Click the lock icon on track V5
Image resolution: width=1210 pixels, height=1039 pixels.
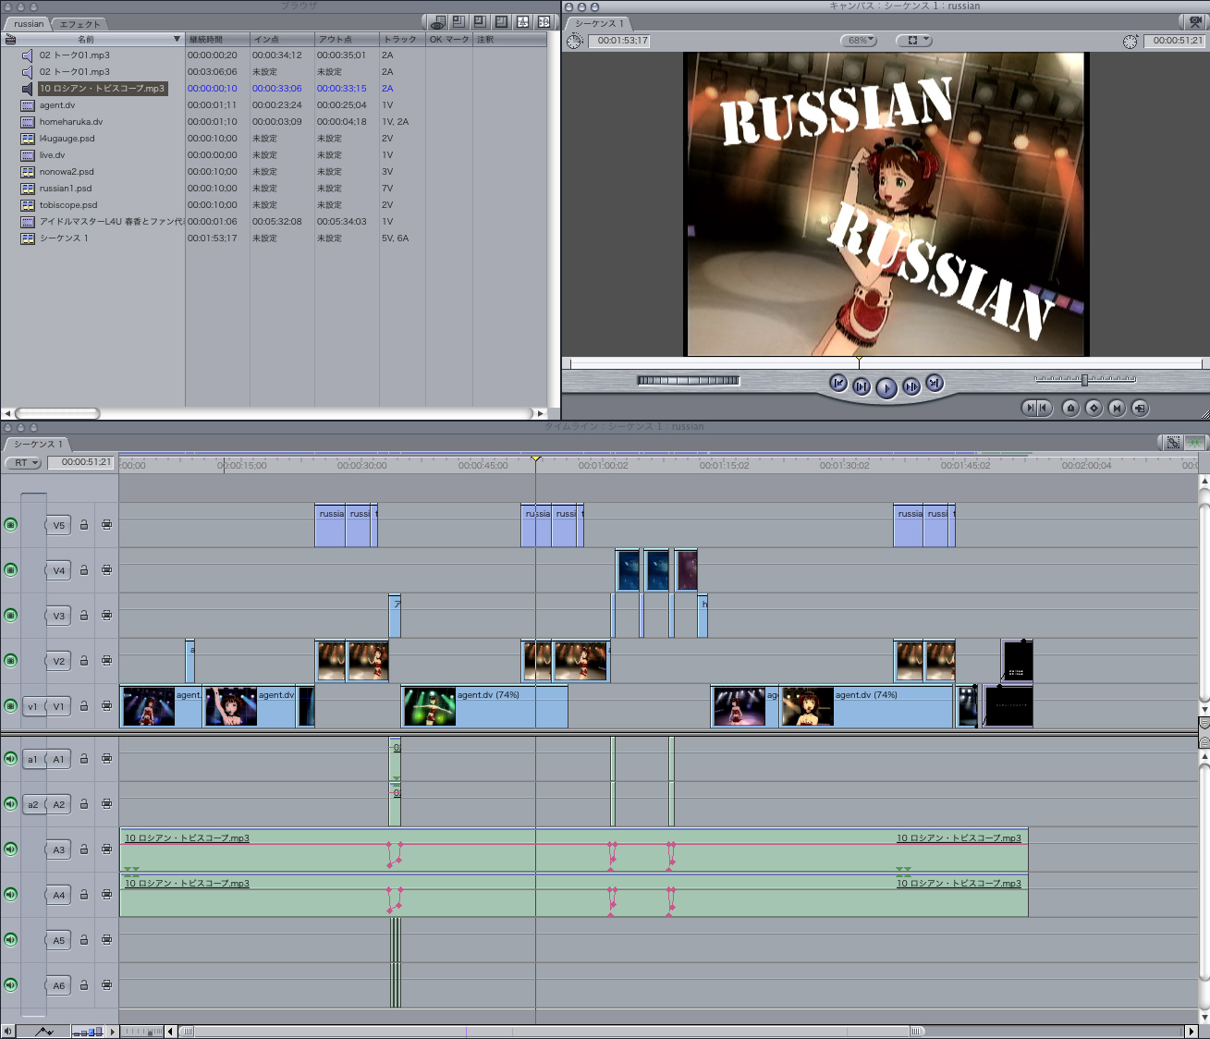point(84,525)
